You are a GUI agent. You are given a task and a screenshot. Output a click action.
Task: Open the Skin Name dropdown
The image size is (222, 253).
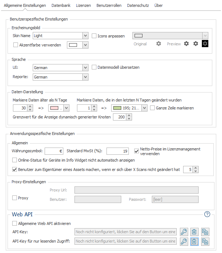[x=86, y=36]
